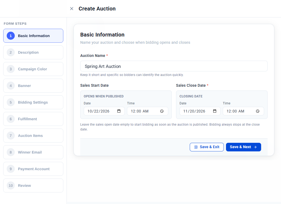
Task: Click the step 8 number badge
Action: 11,152
